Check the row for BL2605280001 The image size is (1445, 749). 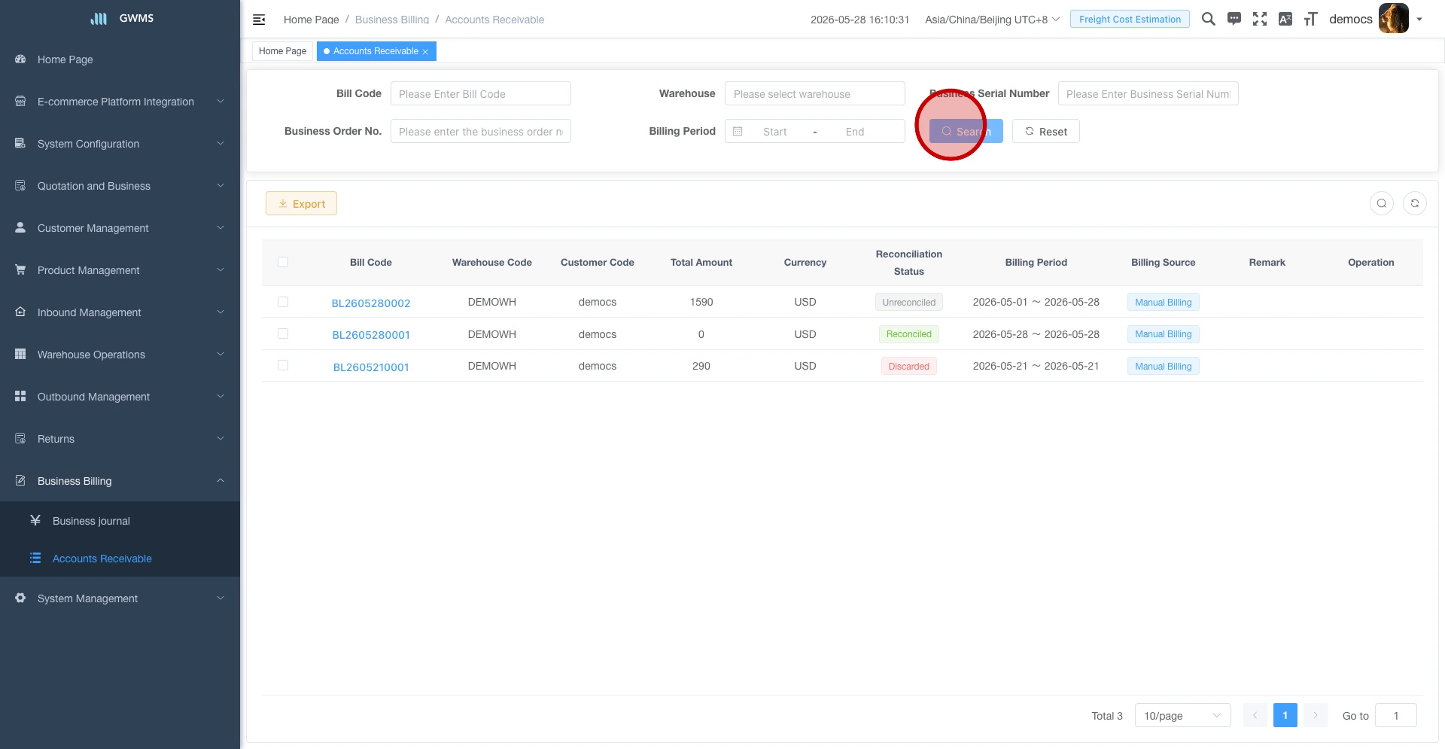(283, 333)
